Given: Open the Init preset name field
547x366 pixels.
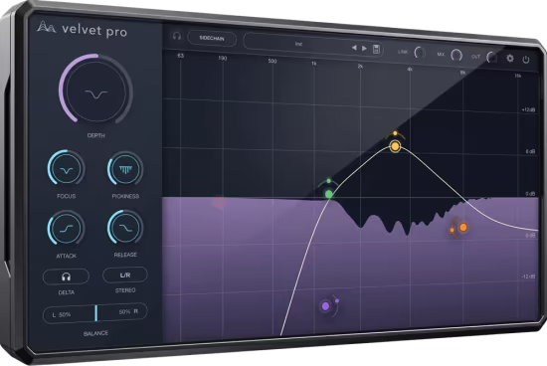Looking at the screenshot, I should coord(298,44).
